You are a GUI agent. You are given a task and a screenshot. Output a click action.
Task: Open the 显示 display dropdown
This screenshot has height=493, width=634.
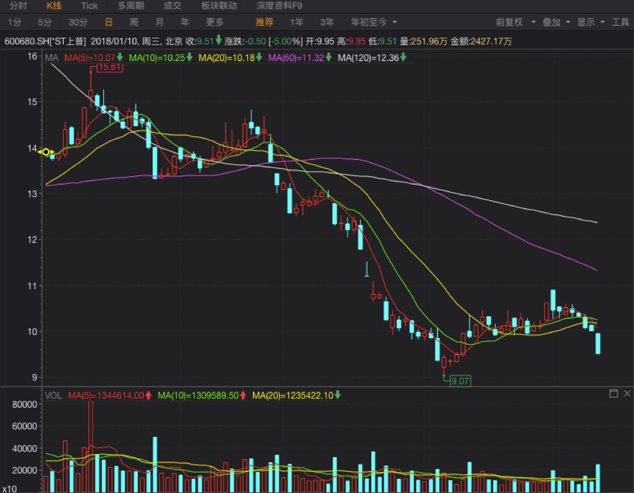591,22
